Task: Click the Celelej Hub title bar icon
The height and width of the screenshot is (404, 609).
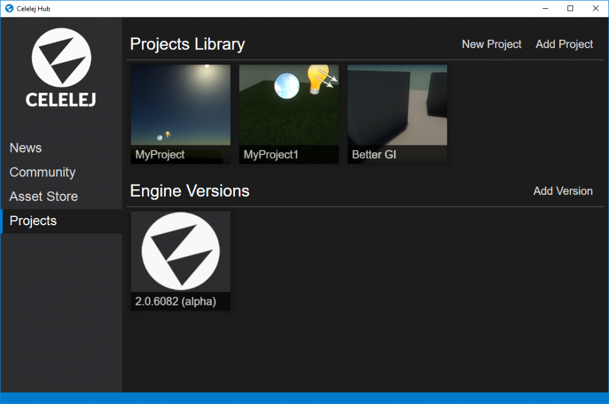Action: coord(9,8)
